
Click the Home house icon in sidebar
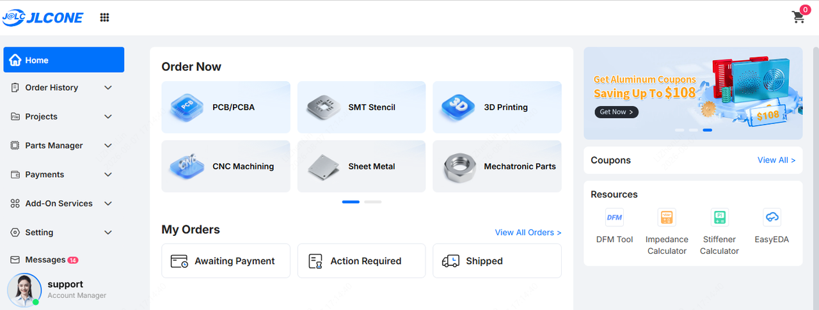coord(15,60)
